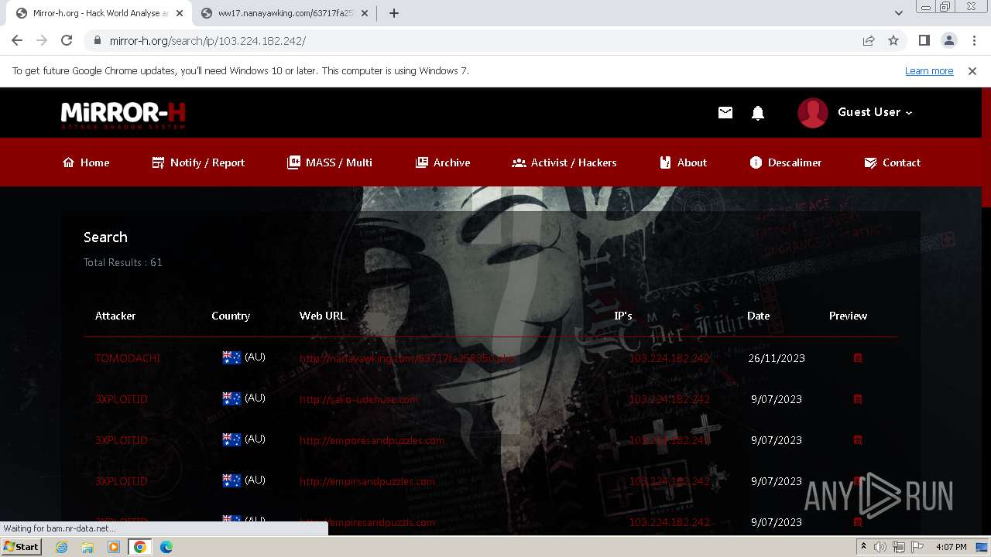Open the Activist / Hackers page
991x557 pixels.
(564, 162)
